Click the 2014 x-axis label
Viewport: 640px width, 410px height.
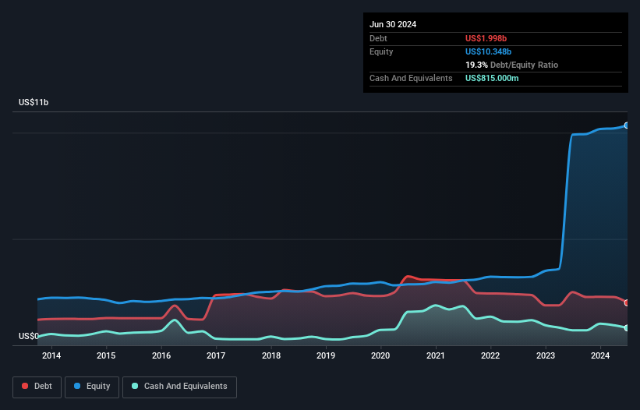click(x=51, y=355)
